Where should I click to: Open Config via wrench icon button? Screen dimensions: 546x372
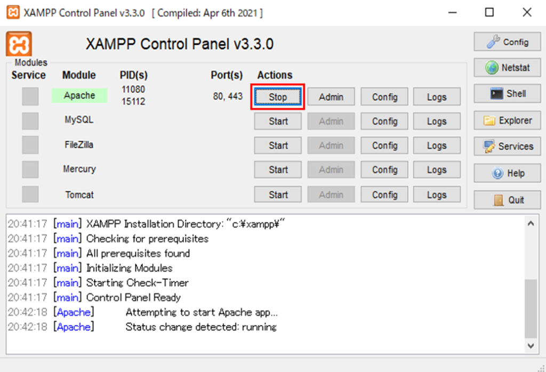coord(507,42)
